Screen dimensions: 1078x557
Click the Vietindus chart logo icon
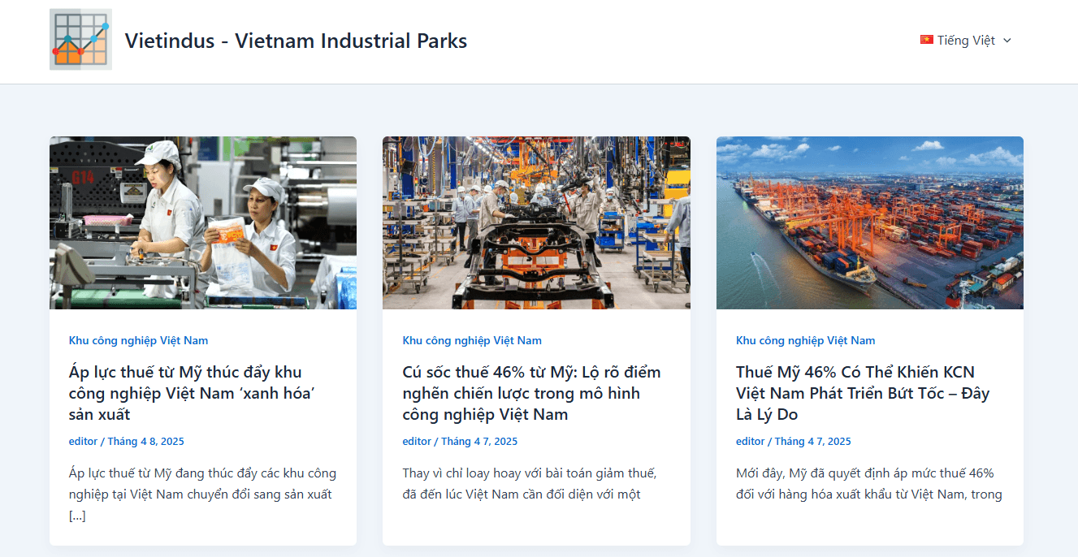coord(80,40)
